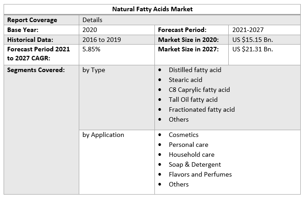Screen dimensions: 303x200
Task: Click the Soap & Detergent item
Action: point(194,164)
